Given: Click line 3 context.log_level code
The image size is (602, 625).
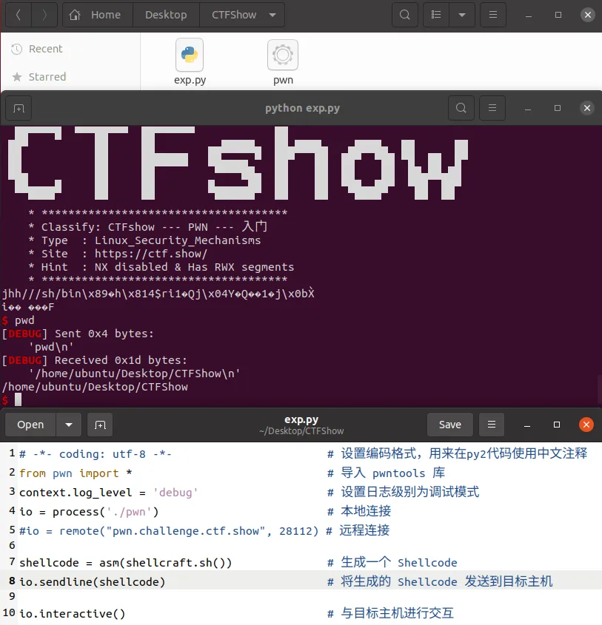Looking at the screenshot, I should (x=109, y=493).
